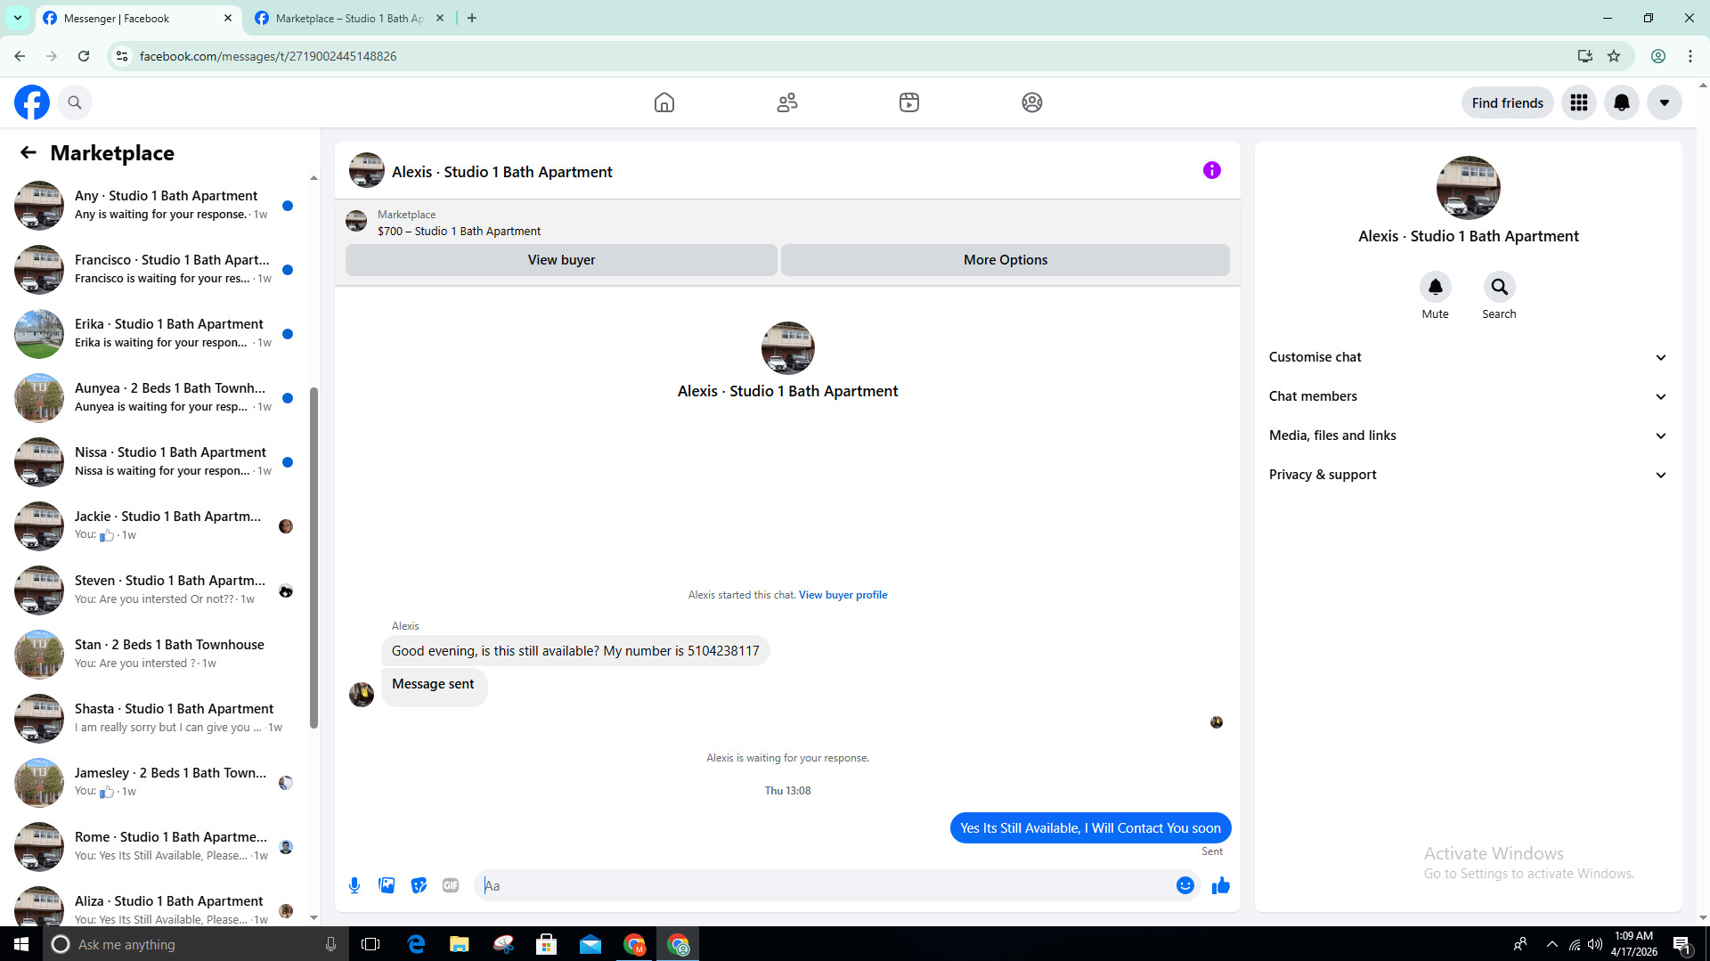This screenshot has height=961, width=1710.
Task: Open the Francisco · Studio 1 Bath conversation
Action: click(x=156, y=269)
